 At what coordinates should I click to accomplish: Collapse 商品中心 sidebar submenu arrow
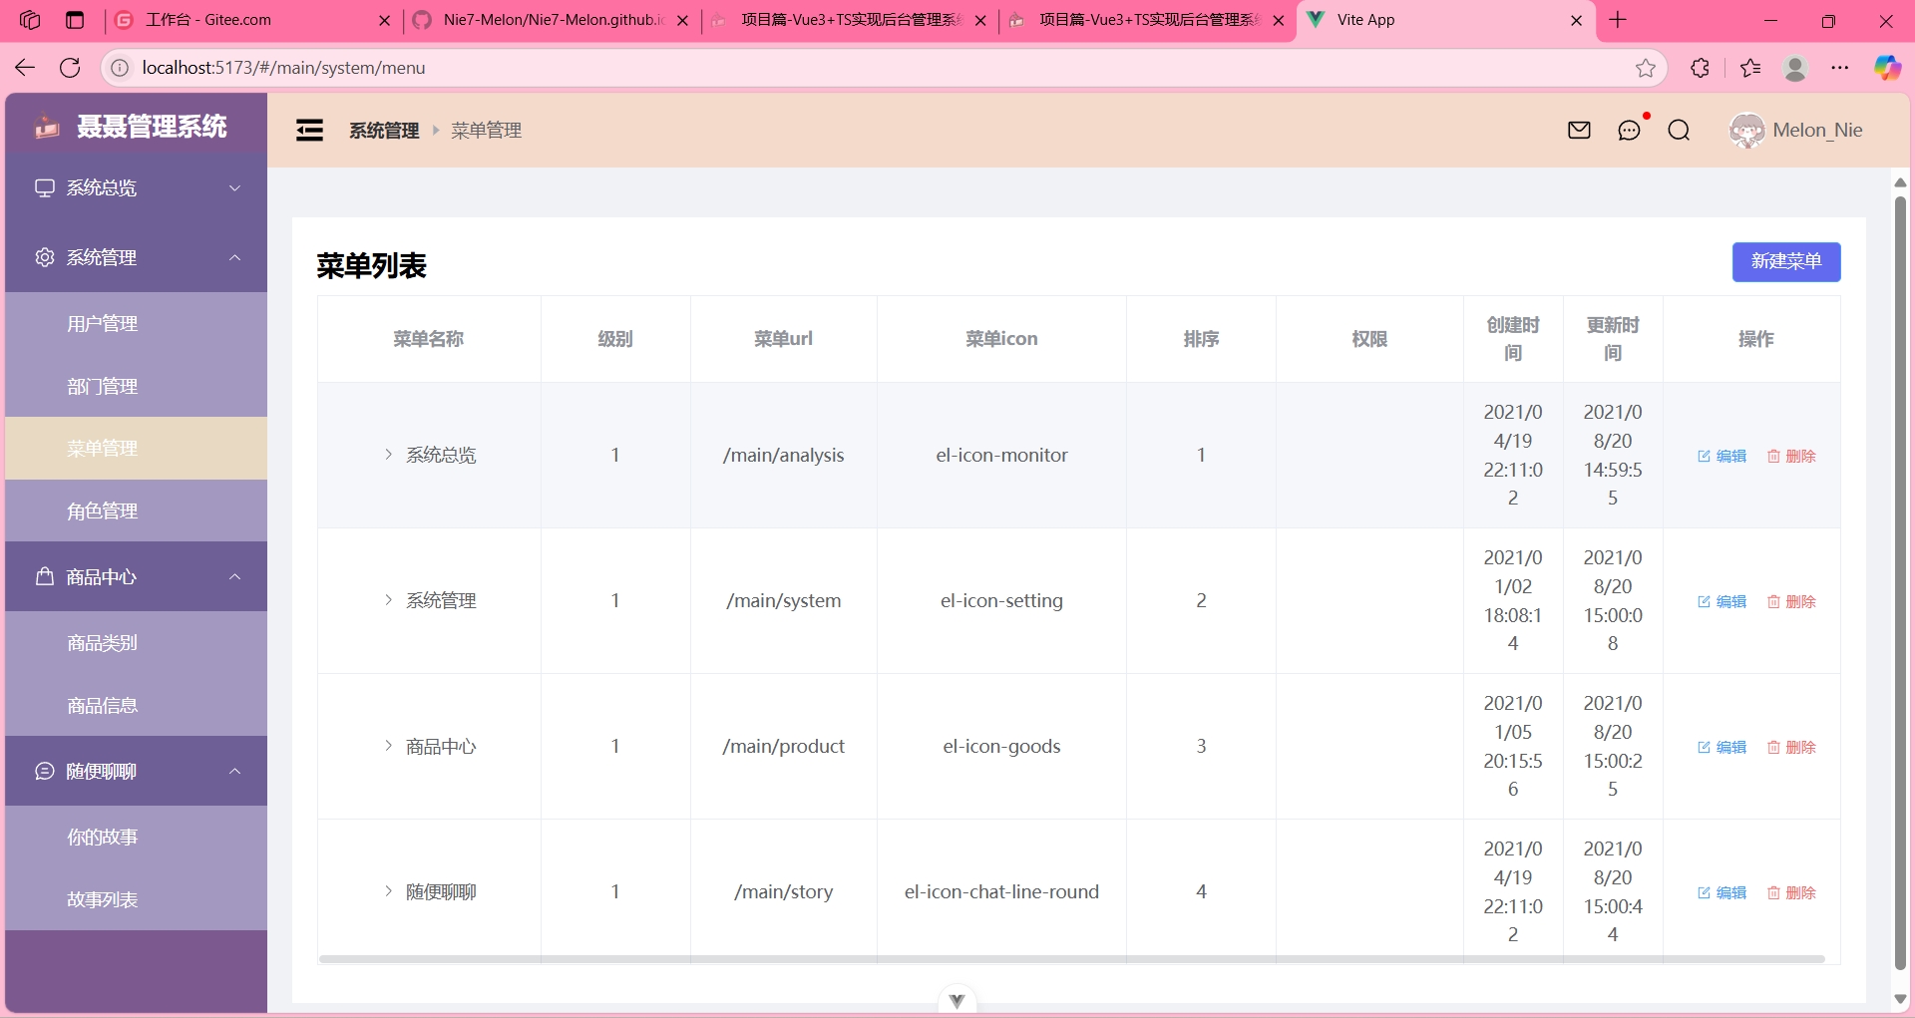[x=235, y=576]
